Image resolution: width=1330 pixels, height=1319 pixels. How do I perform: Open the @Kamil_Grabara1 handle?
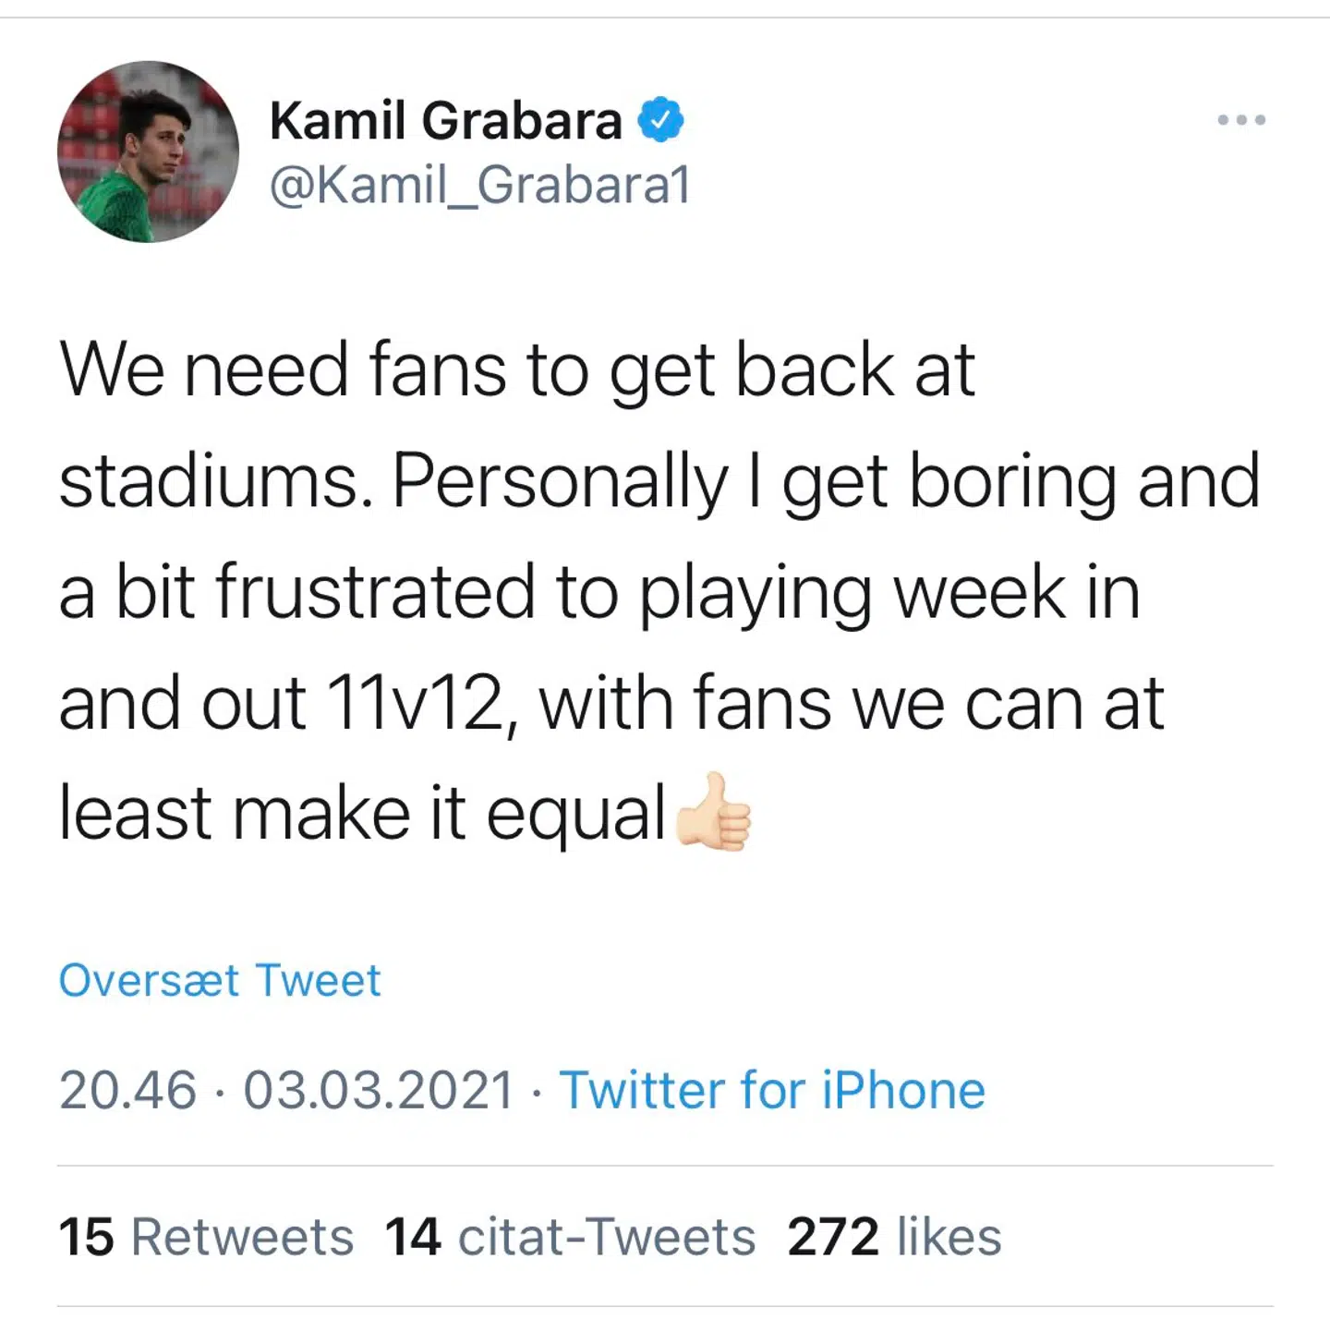(480, 185)
